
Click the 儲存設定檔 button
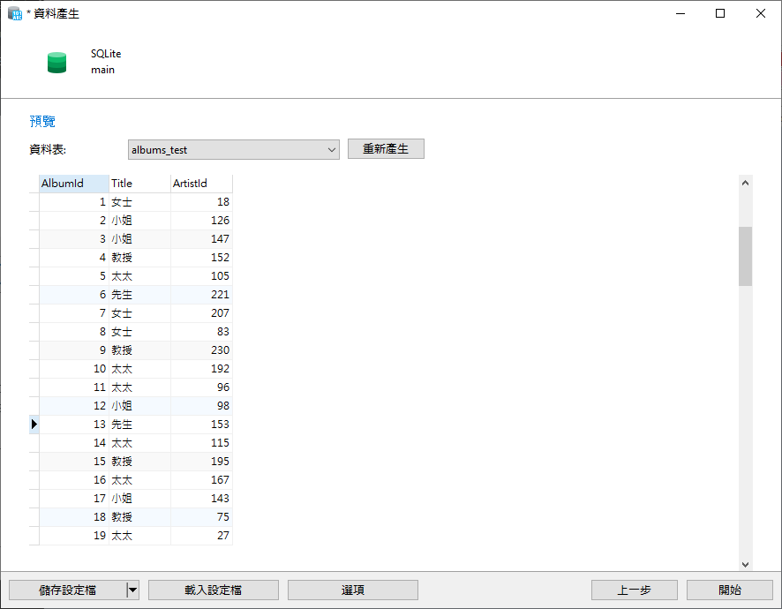click(67, 590)
